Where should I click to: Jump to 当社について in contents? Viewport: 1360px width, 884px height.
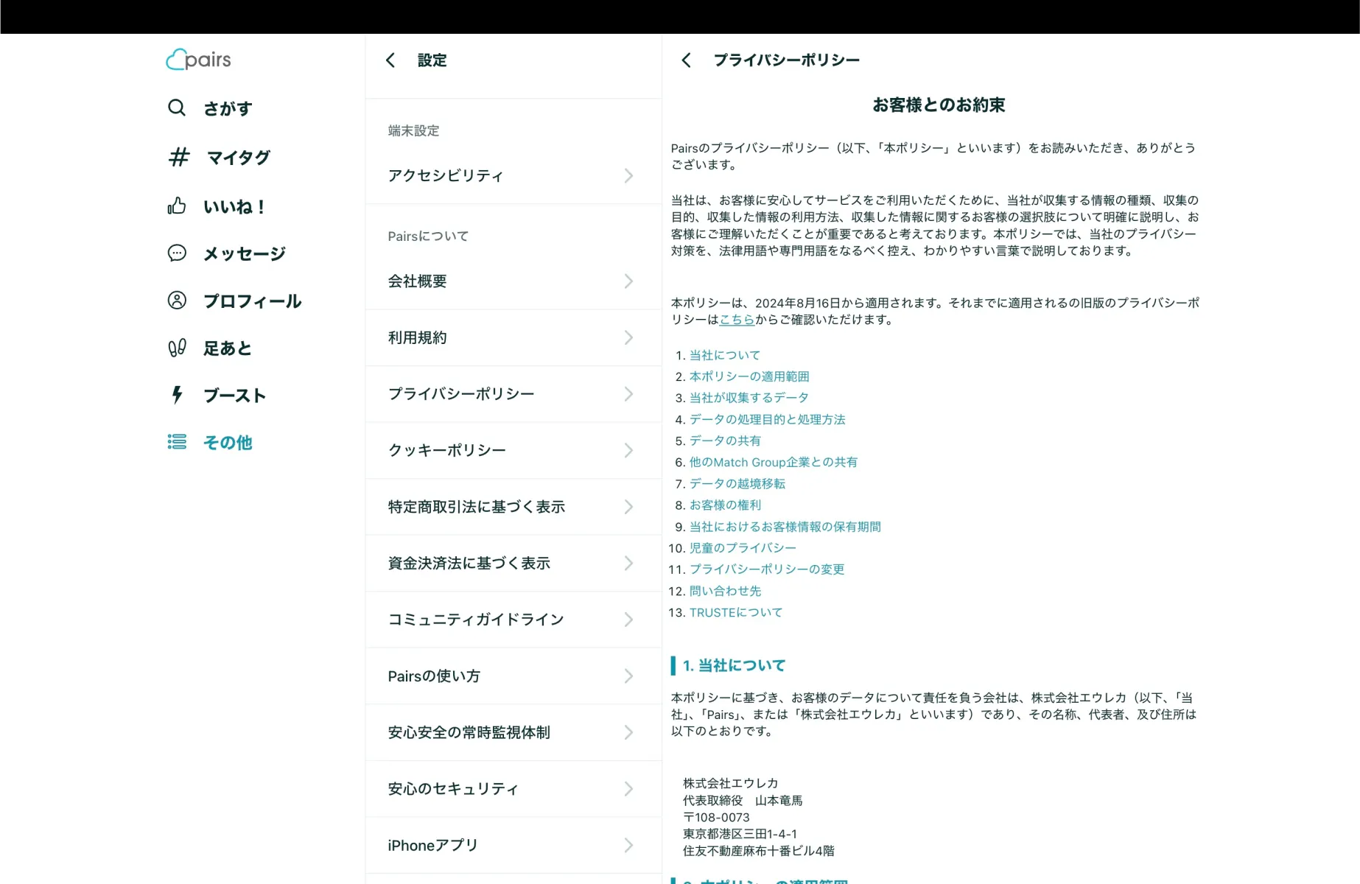[x=725, y=355]
